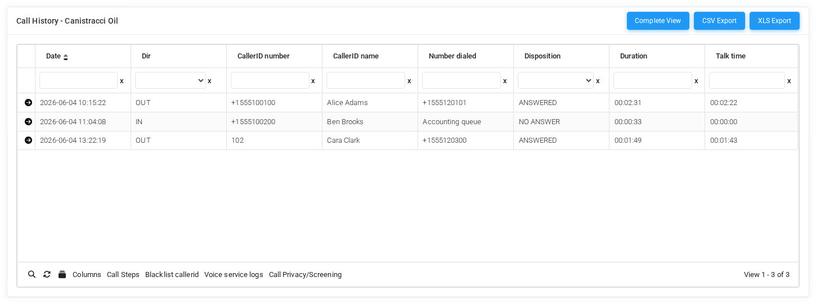
Task: Click the refresh icon in footer toolbar
Action: tap(47, 274)
